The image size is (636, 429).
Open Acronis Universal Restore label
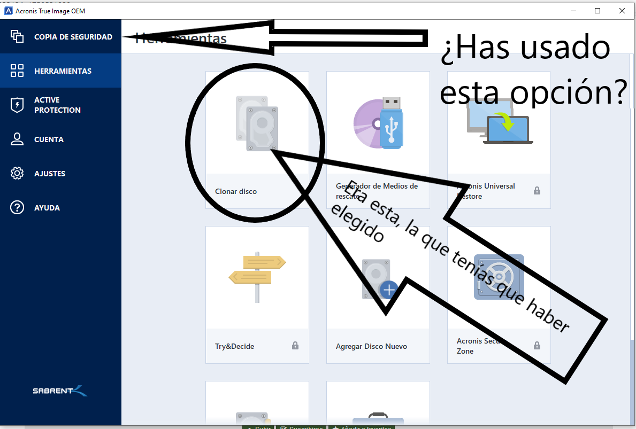point(486,191)
